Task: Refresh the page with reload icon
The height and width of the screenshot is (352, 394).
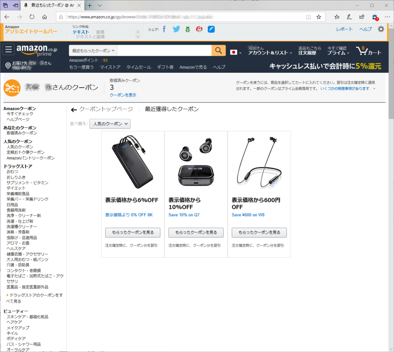Action: [32, 17]
